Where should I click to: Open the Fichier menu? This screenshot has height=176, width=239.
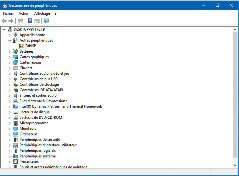point(8,13)
